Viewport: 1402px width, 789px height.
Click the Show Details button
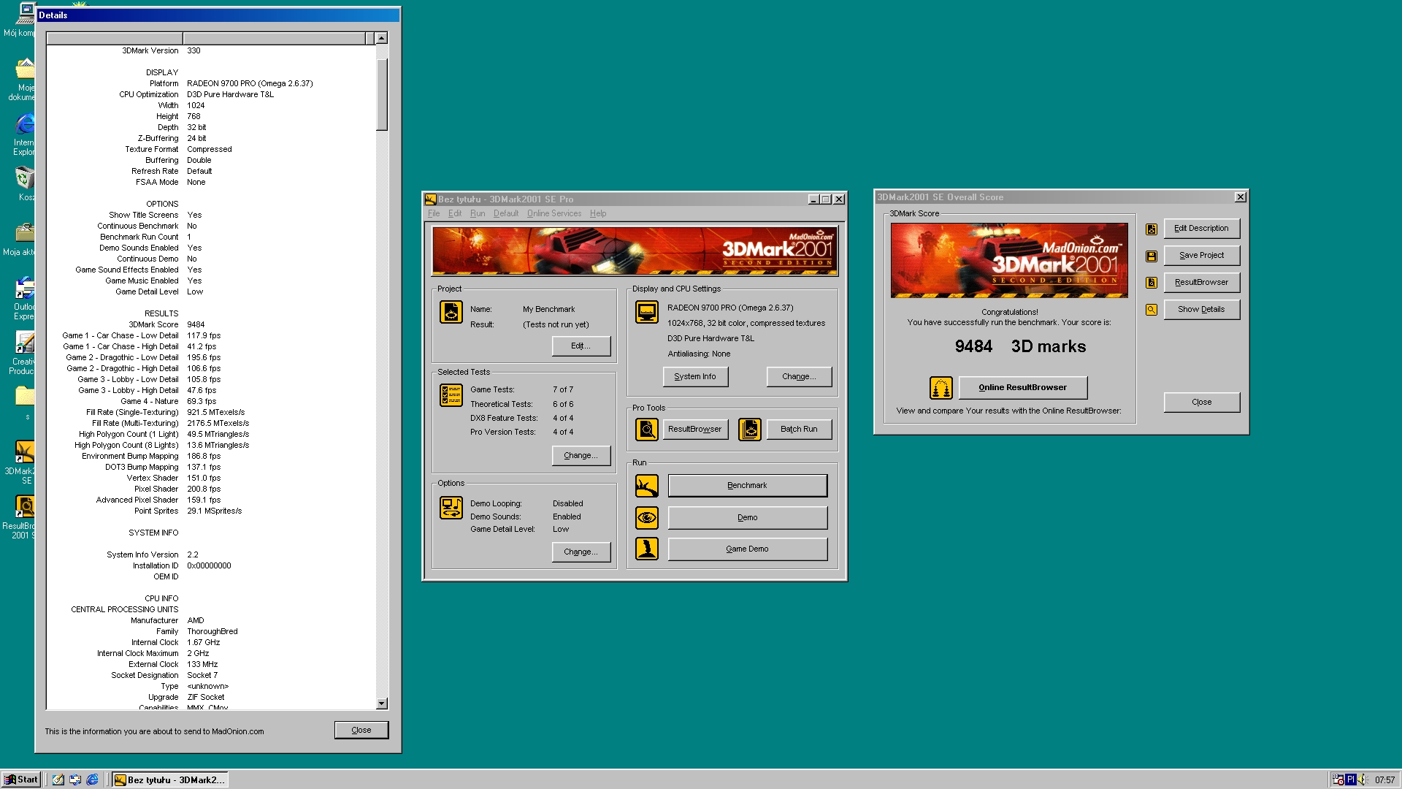point(1202,310)
